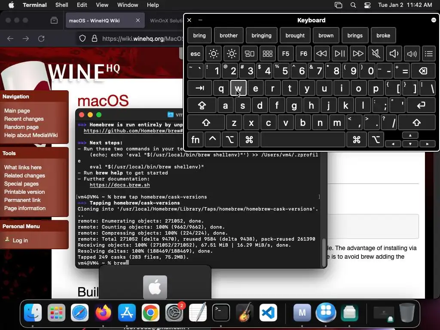440x330 pixels.
Task: Mute sound with the mute key
Action: [376, 54]
